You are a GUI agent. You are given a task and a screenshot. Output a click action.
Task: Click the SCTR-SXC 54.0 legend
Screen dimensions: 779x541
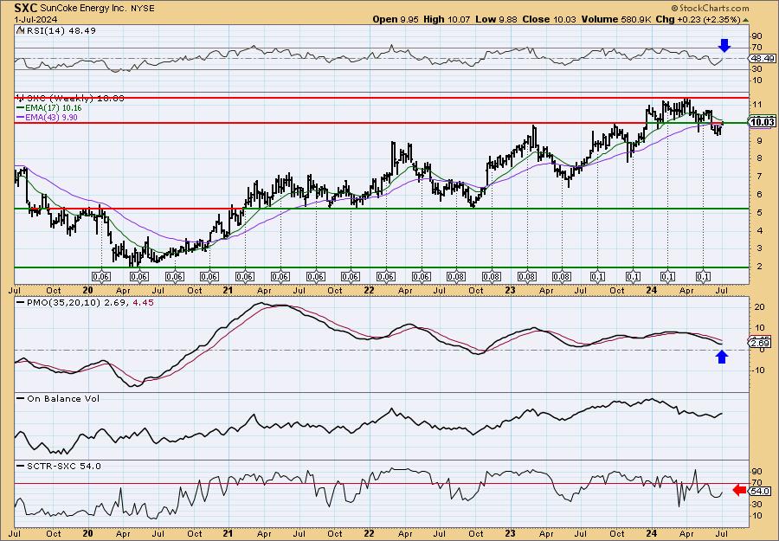pos(59,466)
